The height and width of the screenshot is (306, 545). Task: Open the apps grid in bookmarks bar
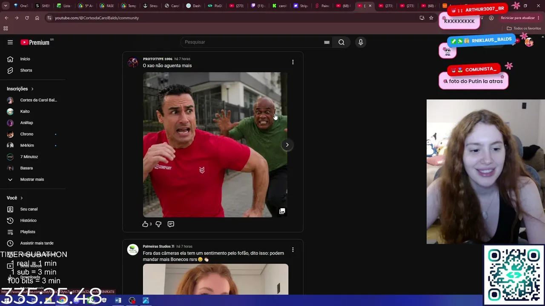click(6, 28)
